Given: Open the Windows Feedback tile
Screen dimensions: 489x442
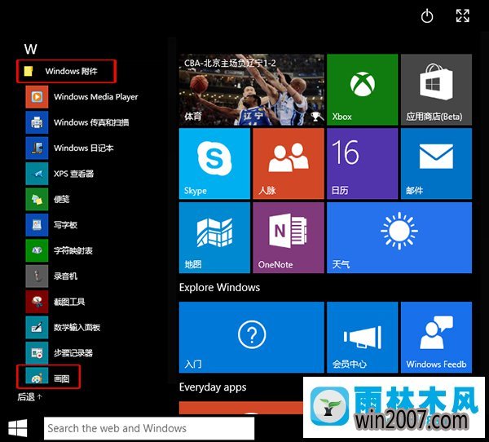Looking at the screenshot, I should [x=436, y=337].
